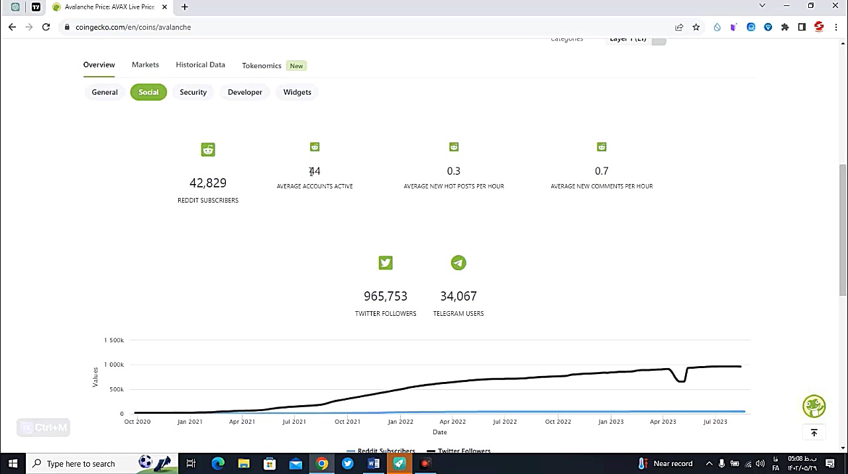Toggle the browser side panel
The width and height of the screenshot is (848, 474).
pyautogui.click(x=802, y=27)
